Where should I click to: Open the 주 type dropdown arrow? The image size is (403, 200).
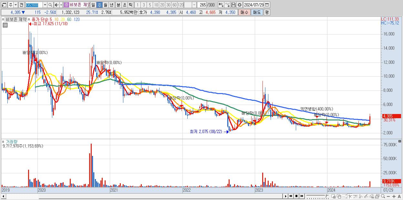coord(15,5)
